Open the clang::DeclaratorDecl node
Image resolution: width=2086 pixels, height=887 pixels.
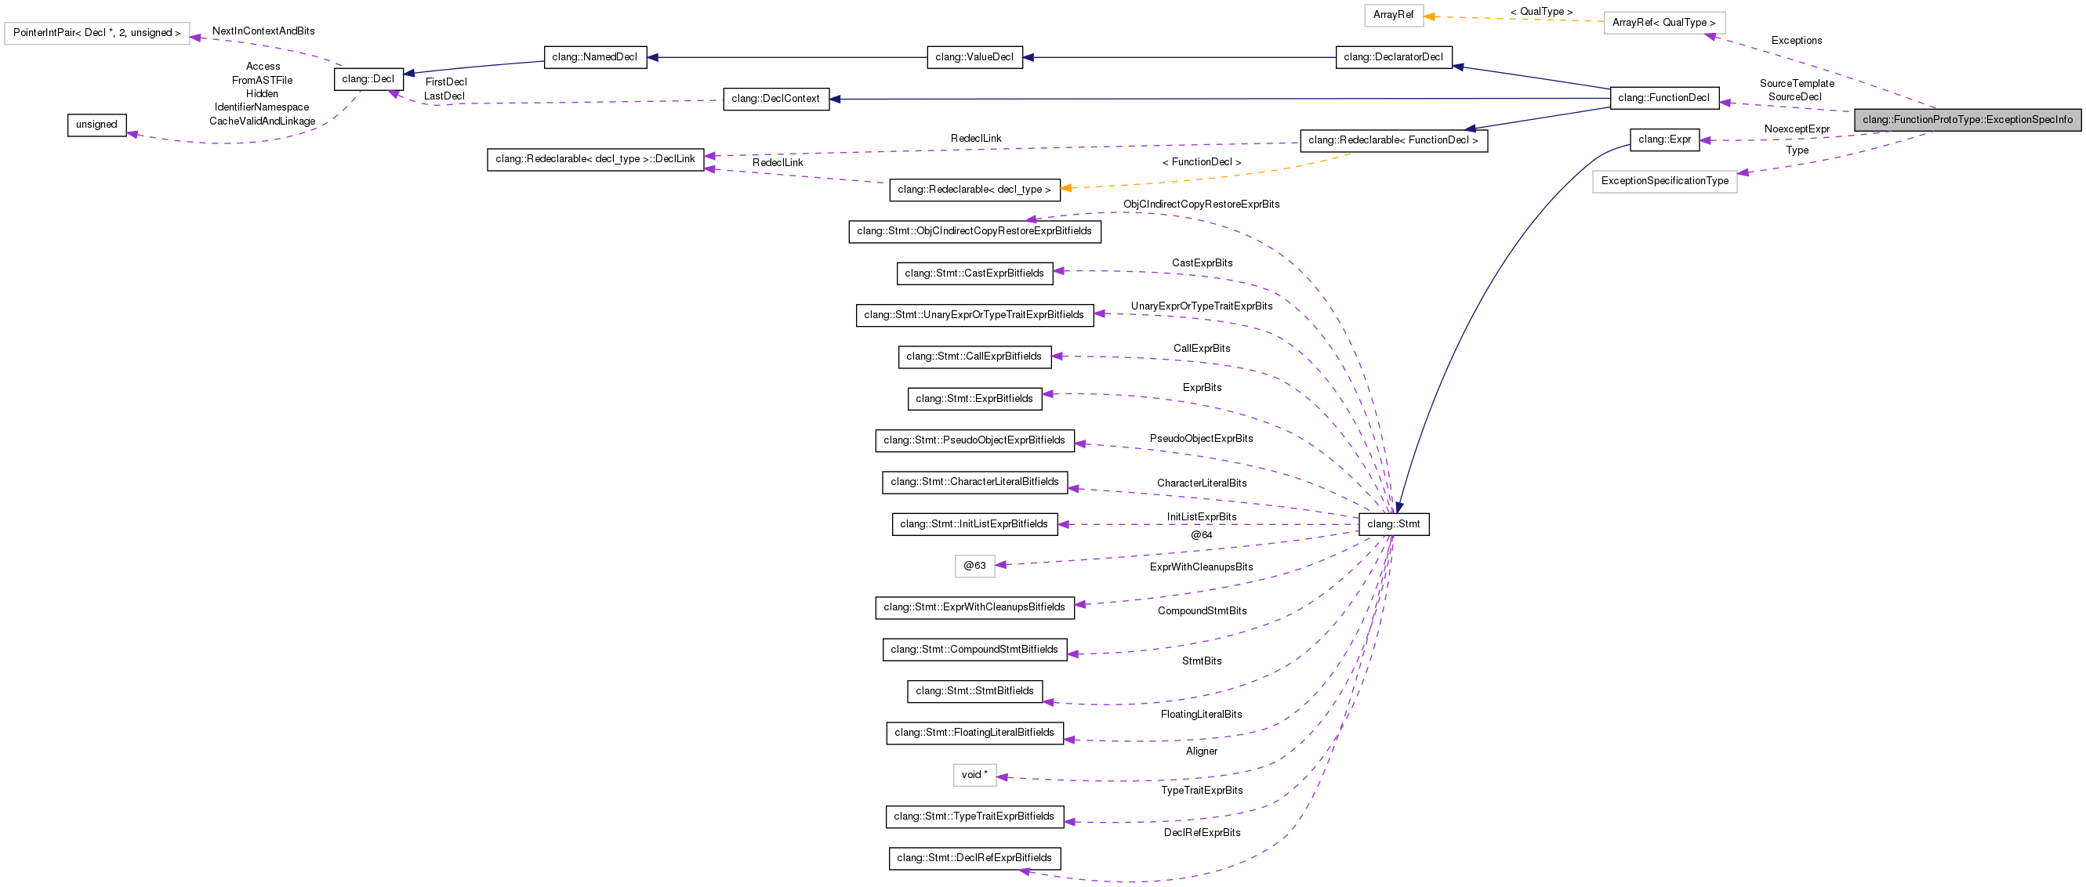(1393, 57)
